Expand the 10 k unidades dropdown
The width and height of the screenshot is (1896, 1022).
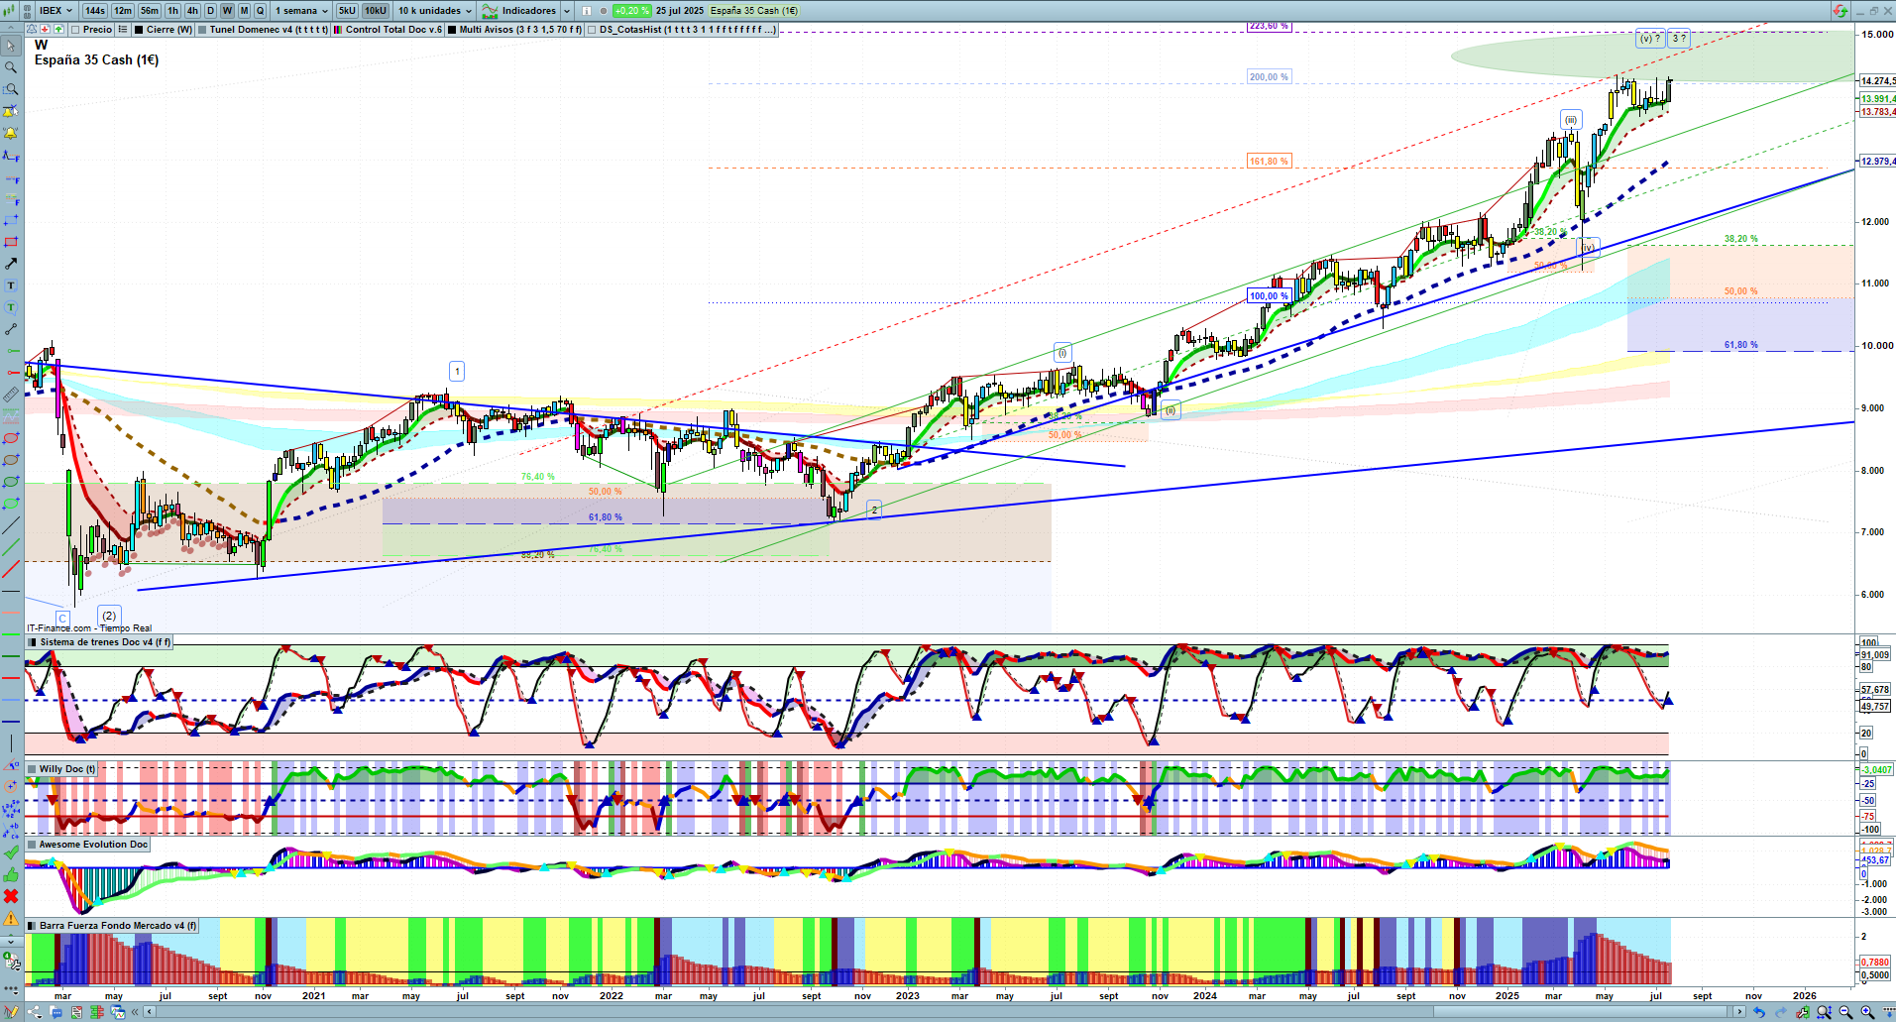pos(435,11)
